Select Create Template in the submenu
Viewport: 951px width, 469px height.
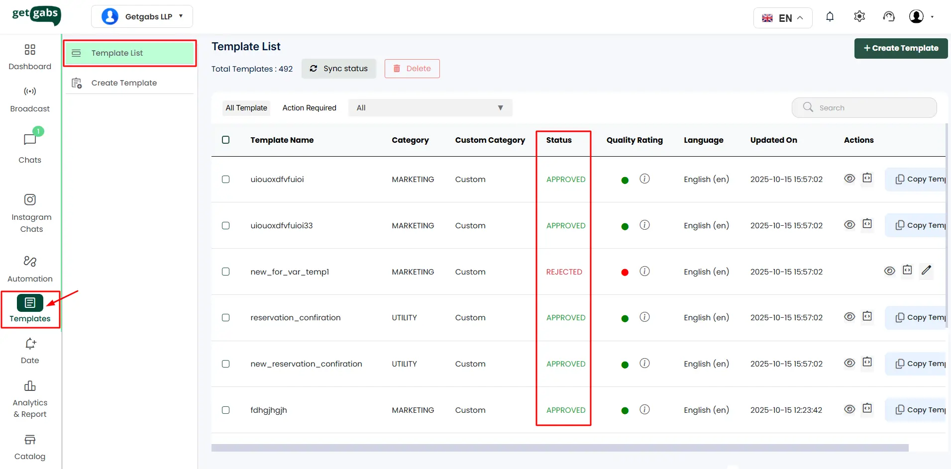click(124, 83)
